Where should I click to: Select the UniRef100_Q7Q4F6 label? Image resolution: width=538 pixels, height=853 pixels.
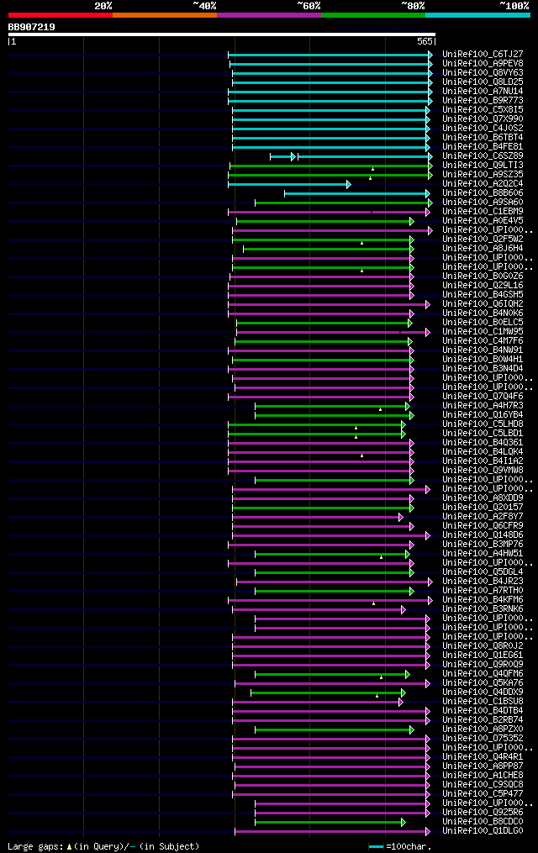pyautogui.click(x=483, y=397)
